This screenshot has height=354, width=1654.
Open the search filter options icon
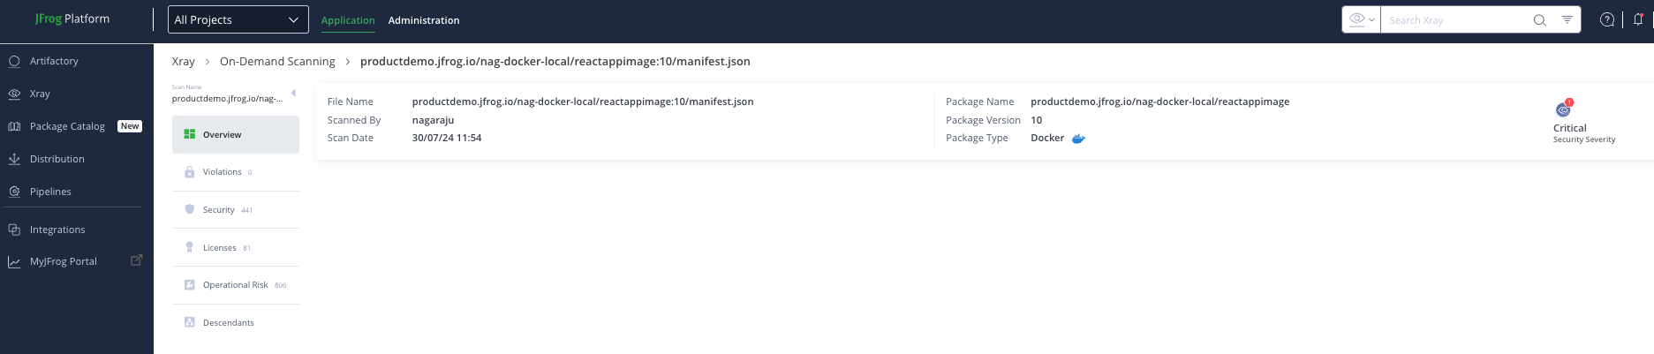[1567, 19]
